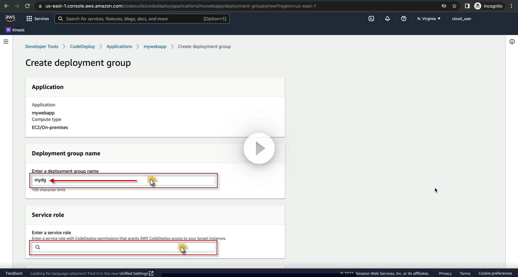This screenshot has width=518, height=277.
Task: Open the Kinesis favorite shortcut
Action: pyautogui.click(x=15, y=30)
